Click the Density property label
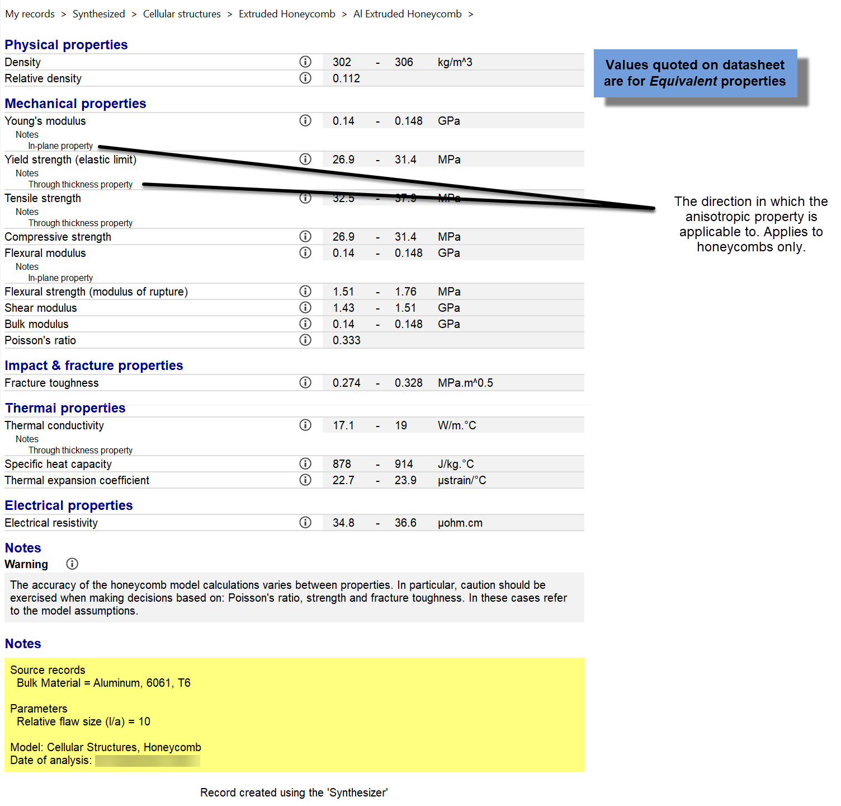841x806 pixels. coord(23,62)
